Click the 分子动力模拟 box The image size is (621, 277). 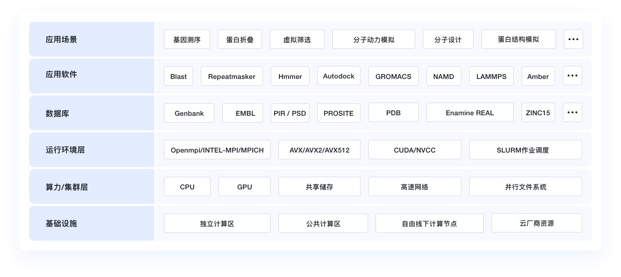point(374,39)
